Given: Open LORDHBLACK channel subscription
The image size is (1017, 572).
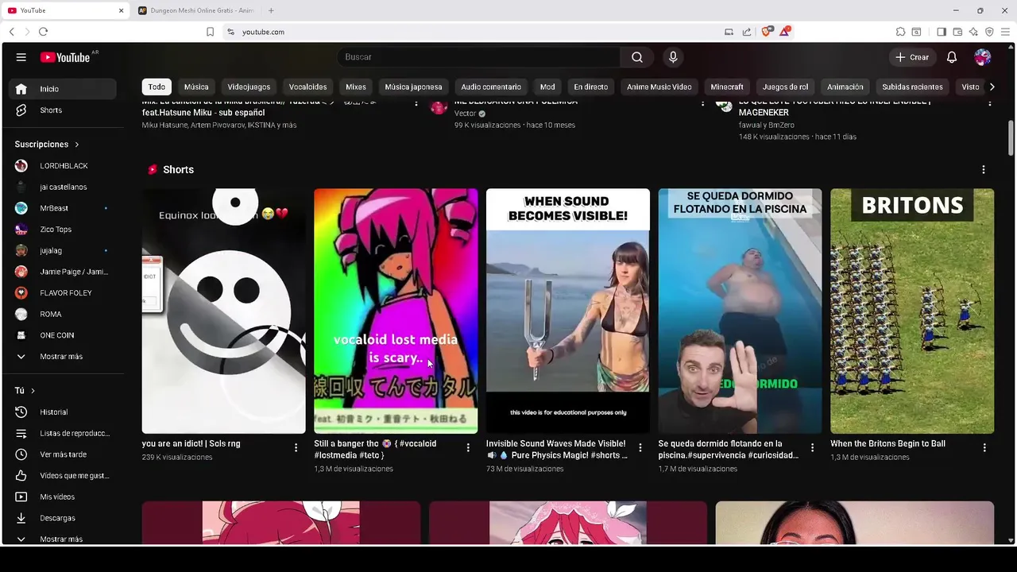Looking at the screenshot, I should tap(62, 166).
